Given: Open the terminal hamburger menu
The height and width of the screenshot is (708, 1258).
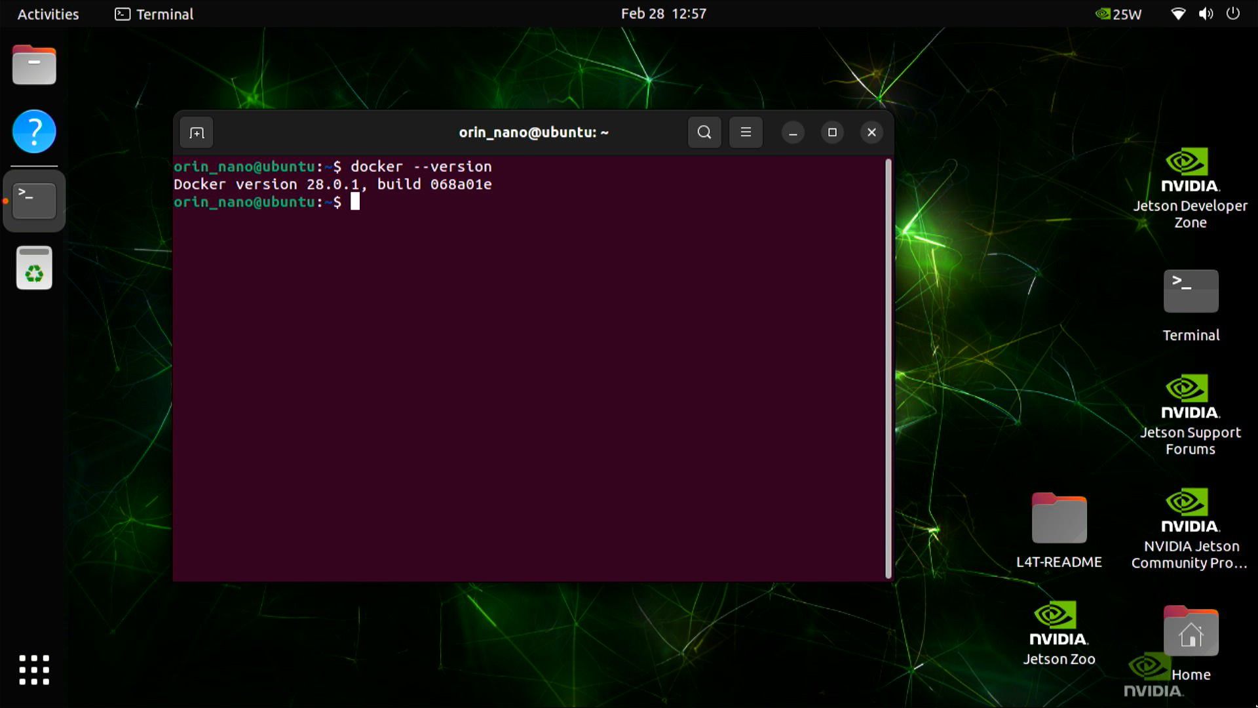Looking at the screenshot, I should coord(746,132).
